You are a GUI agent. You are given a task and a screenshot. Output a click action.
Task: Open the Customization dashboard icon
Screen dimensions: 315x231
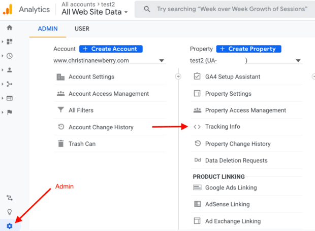click(x=9, y=42)
